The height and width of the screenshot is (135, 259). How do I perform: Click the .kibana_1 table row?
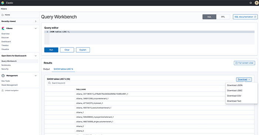pyautogui.click(x=149, y=112)
